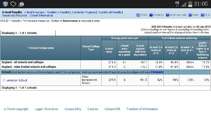Click the Download data icon
This screenshot has width=211, height=119.
tap(167, 15)
